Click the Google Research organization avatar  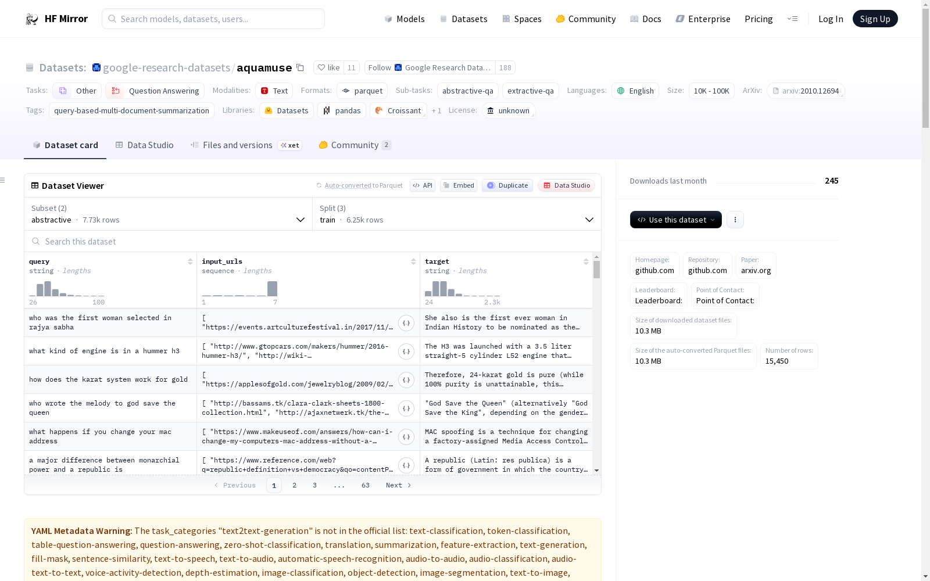pos(96,67)
